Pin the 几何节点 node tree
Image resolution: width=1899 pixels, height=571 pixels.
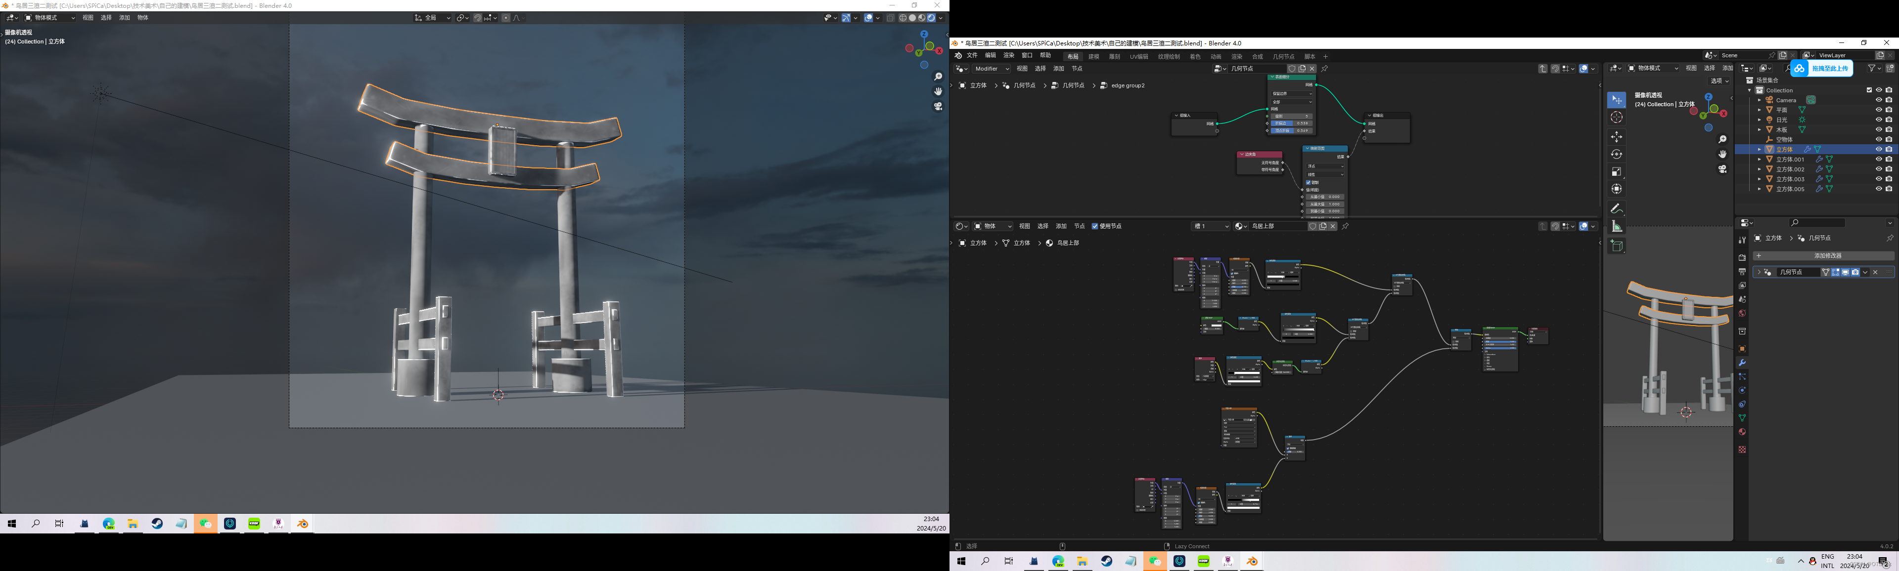(1325, 69)
